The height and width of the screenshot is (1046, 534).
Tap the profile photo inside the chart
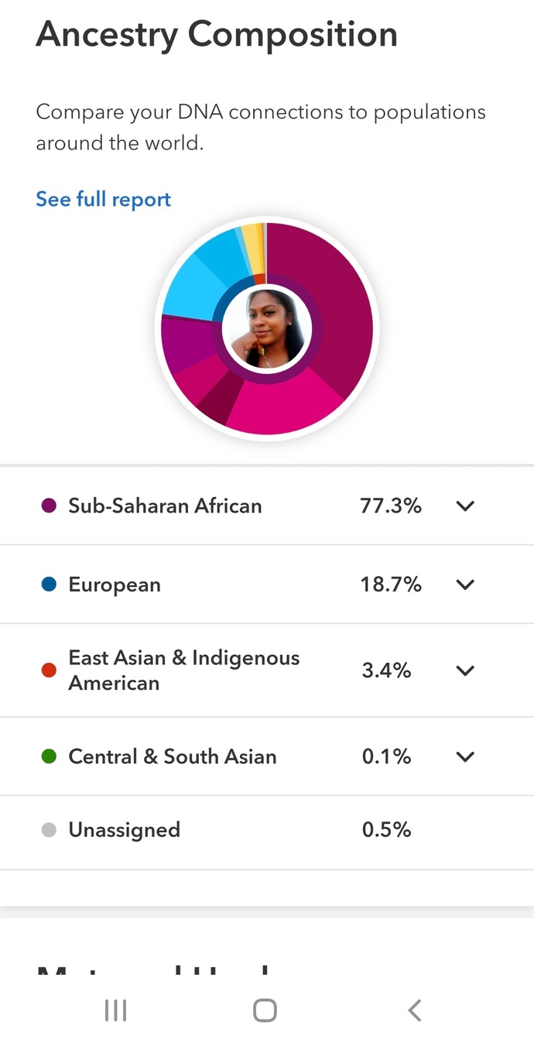(x=267, y=328)
